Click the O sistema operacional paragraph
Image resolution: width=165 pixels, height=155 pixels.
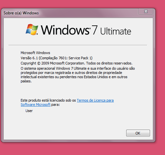78,75
